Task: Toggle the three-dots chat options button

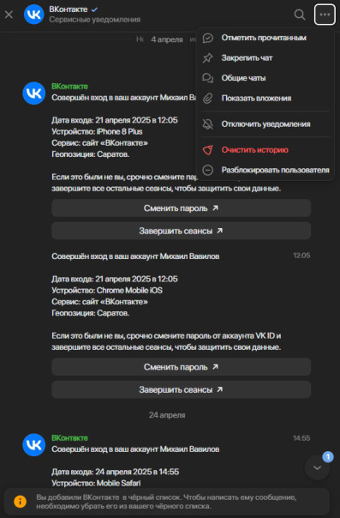Action: click(325, 15)
